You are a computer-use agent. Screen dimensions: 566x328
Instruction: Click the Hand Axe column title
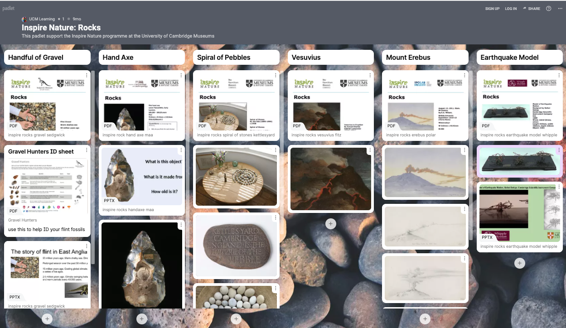(118, 58)
